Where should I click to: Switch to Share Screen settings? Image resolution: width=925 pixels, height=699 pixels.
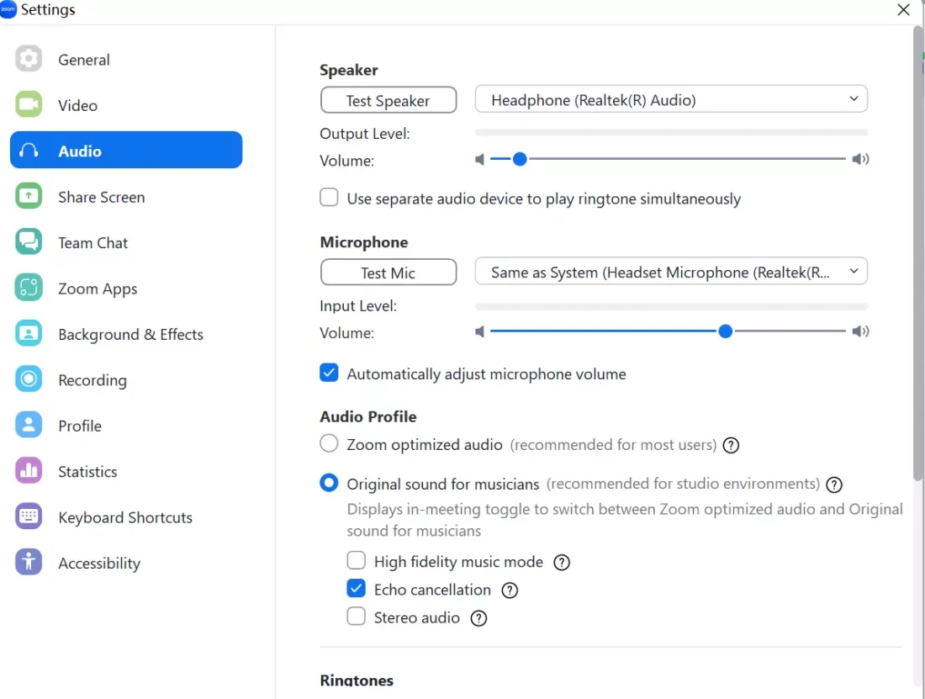coord(126,197)
